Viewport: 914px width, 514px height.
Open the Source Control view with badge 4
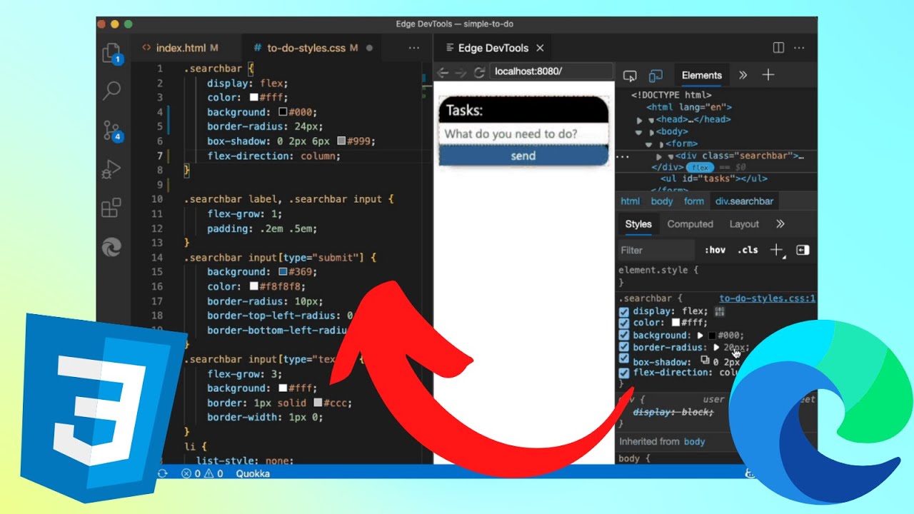click(x=112, y=131)
